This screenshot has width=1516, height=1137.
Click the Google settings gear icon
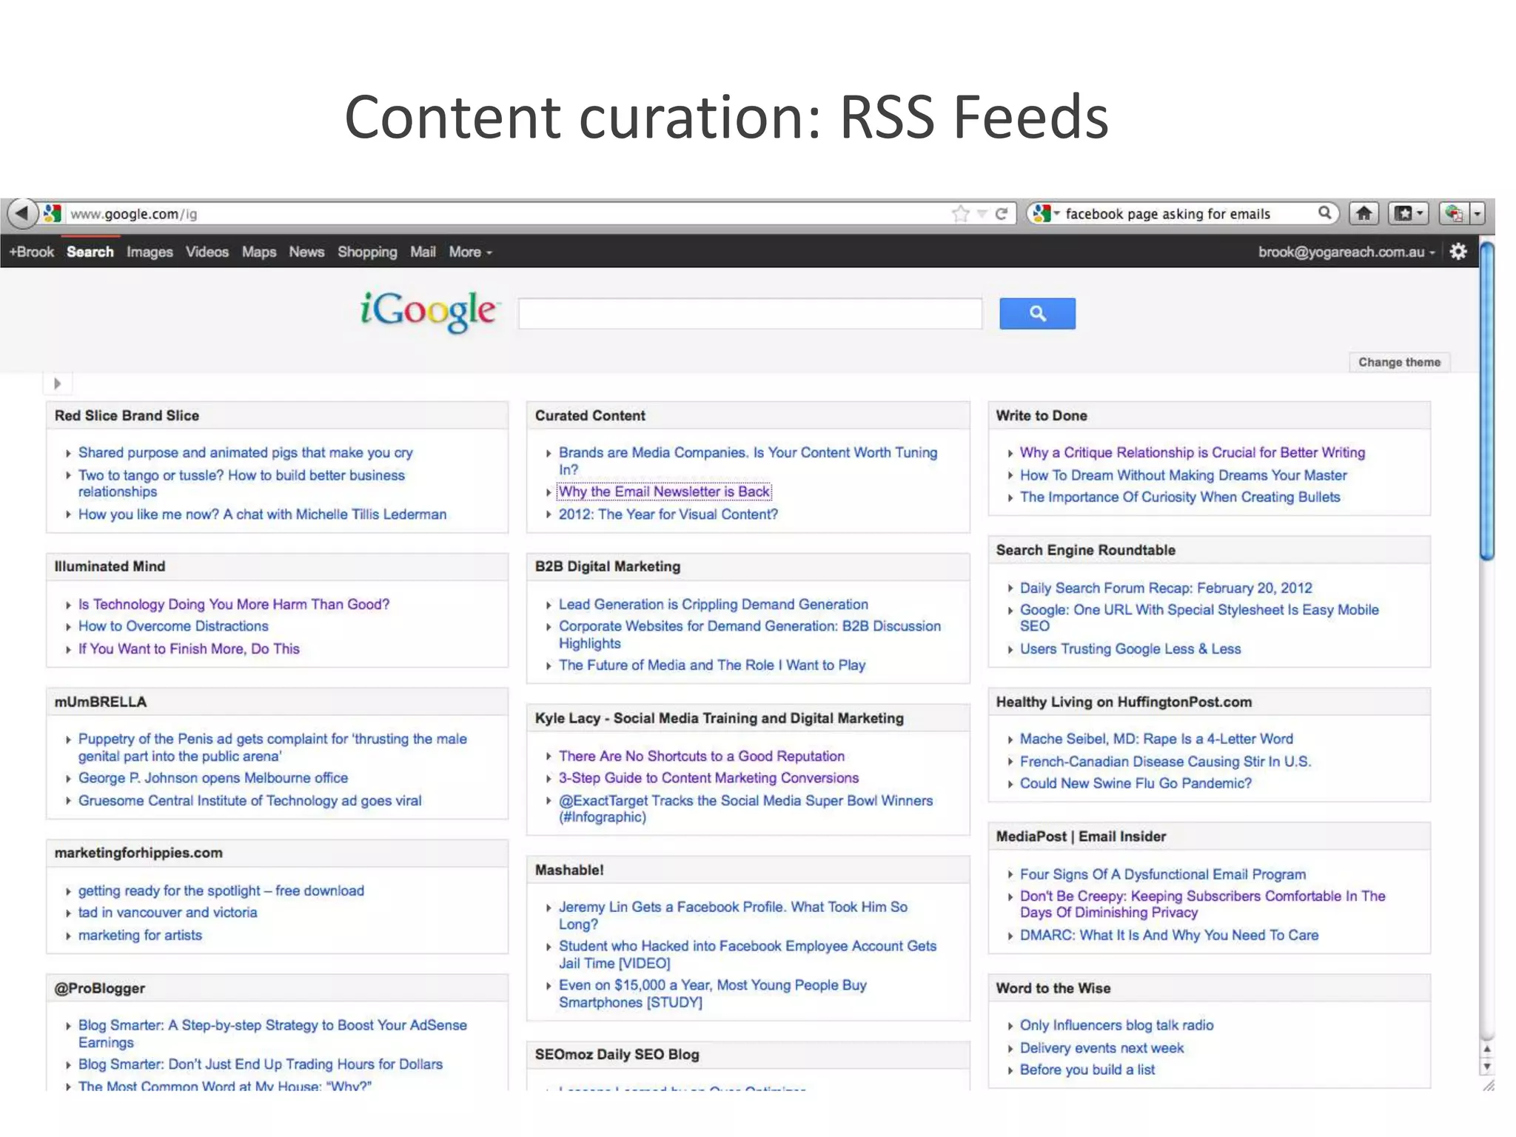1458,252
